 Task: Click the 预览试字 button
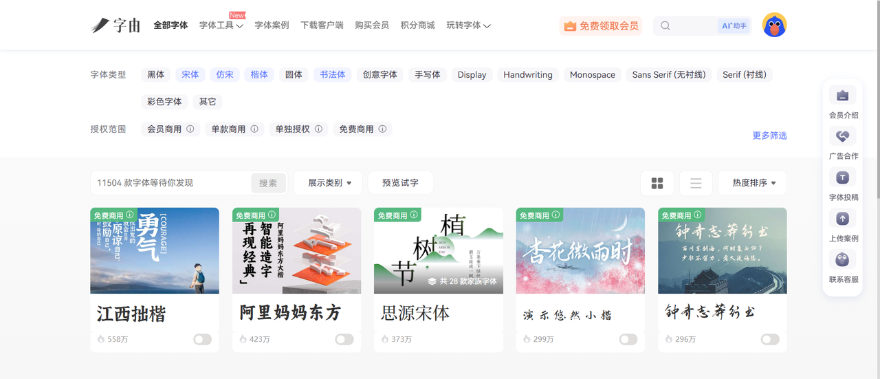[x=400, y=183]
